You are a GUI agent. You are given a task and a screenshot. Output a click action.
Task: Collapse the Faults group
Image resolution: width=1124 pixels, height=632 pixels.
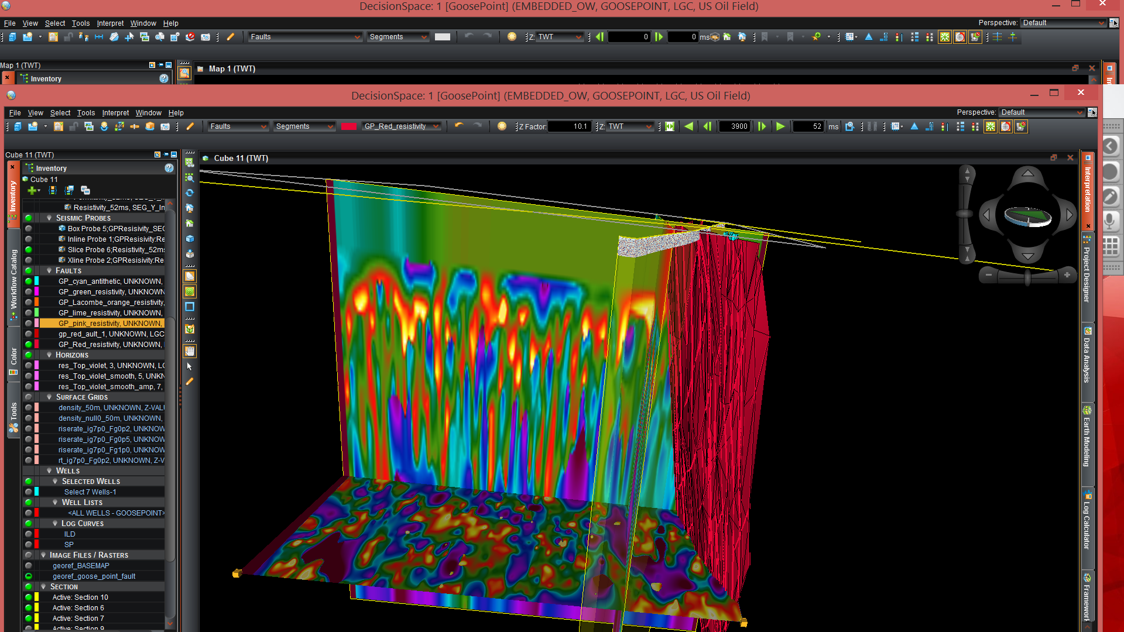[x=49, y=271]
